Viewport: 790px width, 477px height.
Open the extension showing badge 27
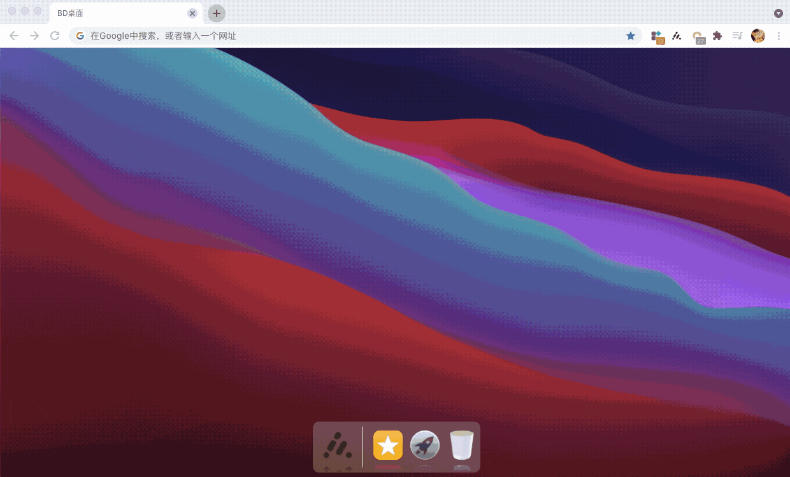click(x=698, y=37)
